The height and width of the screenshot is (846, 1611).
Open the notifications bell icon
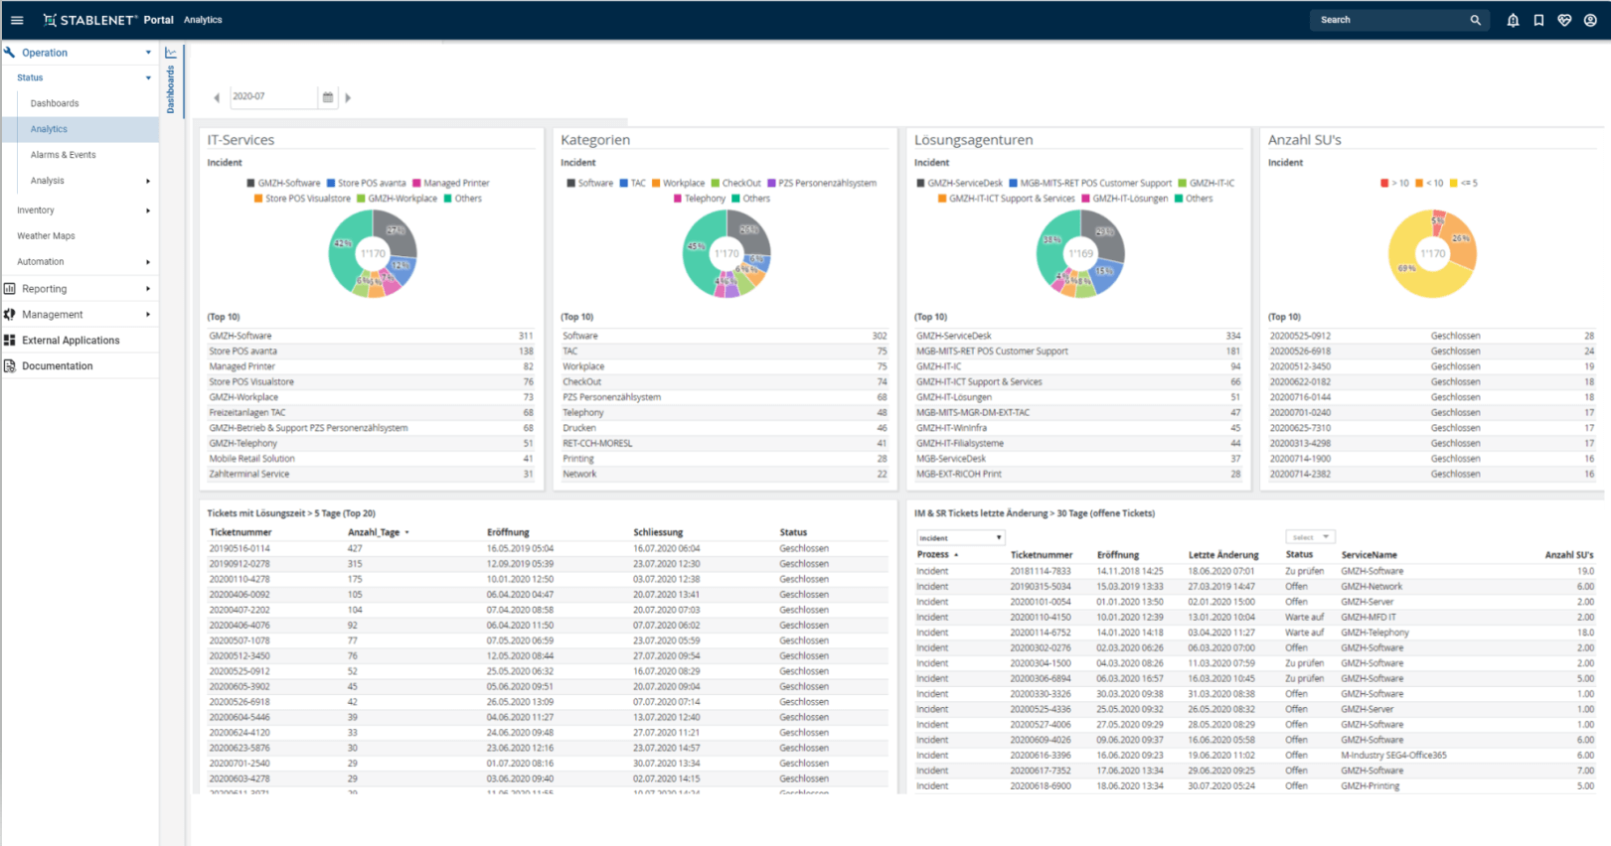tap(1513, 20)
